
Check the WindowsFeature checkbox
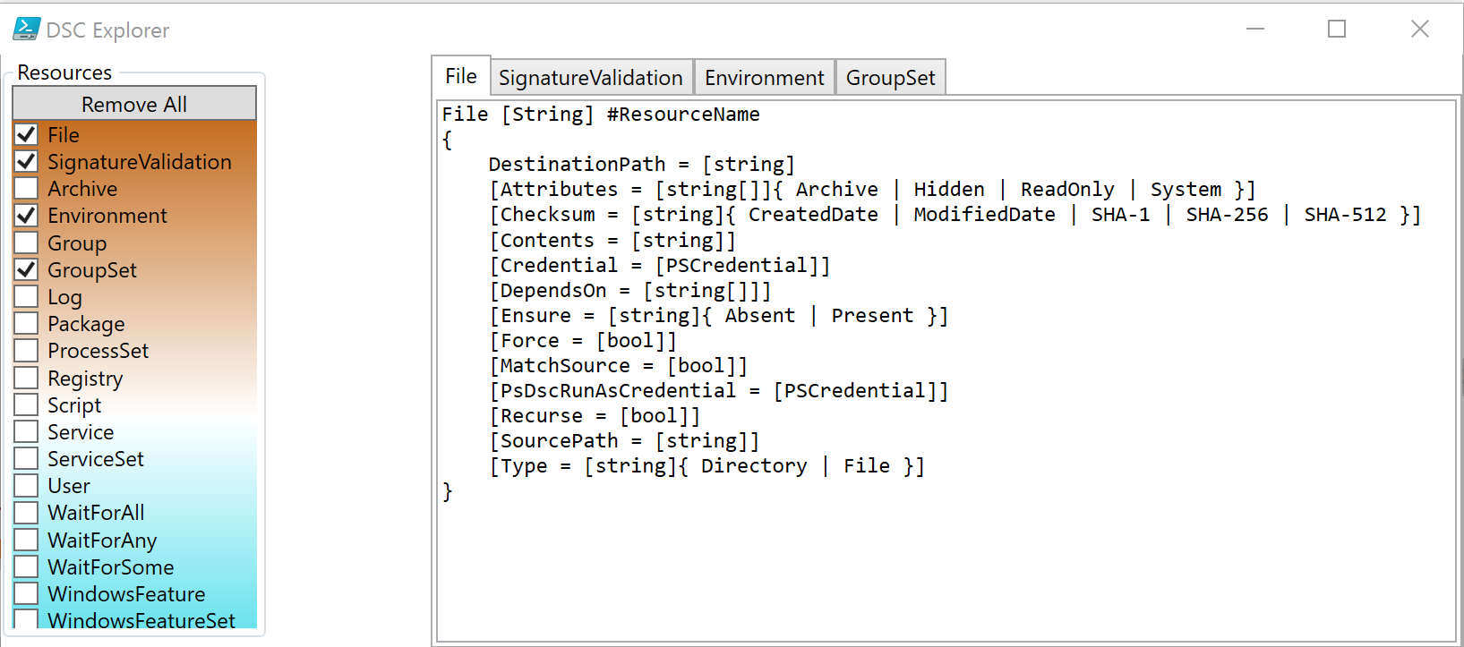26,593
